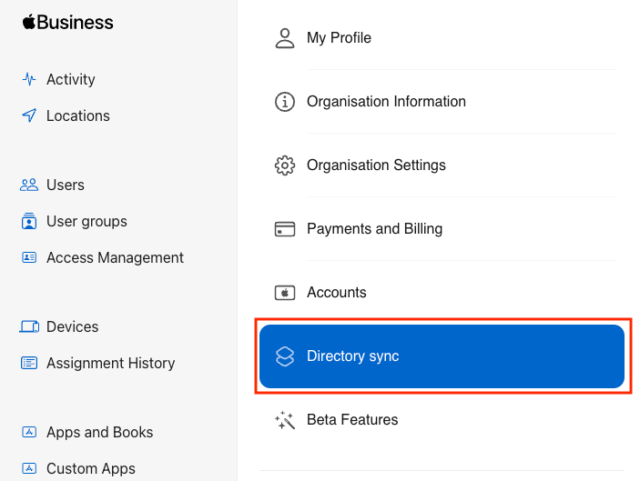Screen dimensions: 640x481
Task: Open My Profile preferences
Action: [x=339, y=38]
